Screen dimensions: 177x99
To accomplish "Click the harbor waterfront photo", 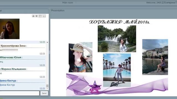I will point(155,57).
